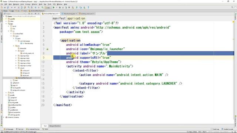Click the Redo toolbar icon
This screenshot has width=237, height=133.
[x=15, y=7]
